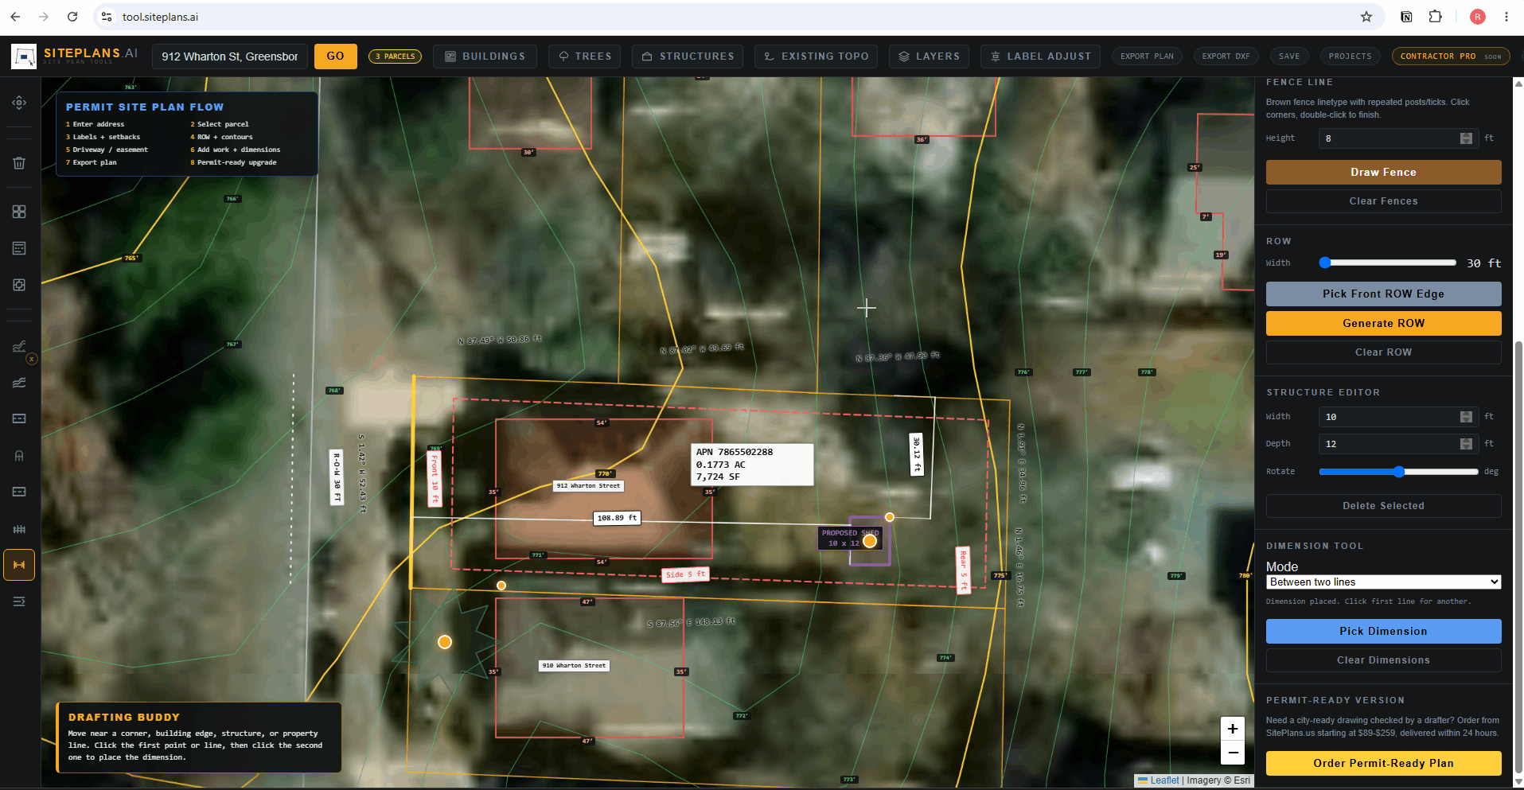Open the Layers menu
Image resolution: width=1524 pixels, height=790 pixels.
[x=929, y=56]
